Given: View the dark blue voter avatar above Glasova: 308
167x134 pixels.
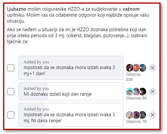Looking at the screenshot, I should 143,68.
